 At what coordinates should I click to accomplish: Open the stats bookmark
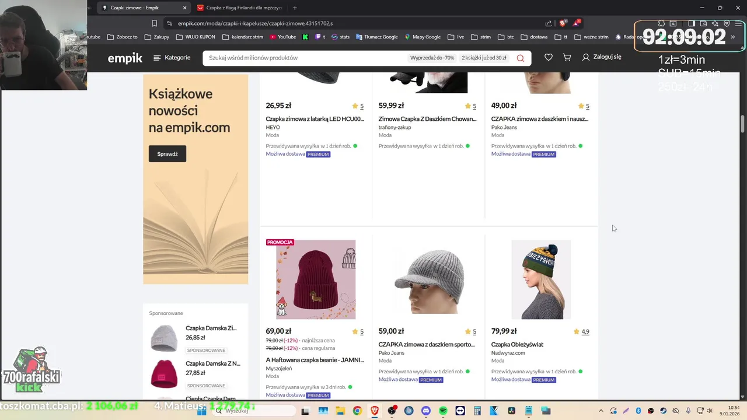click(340, 37)
